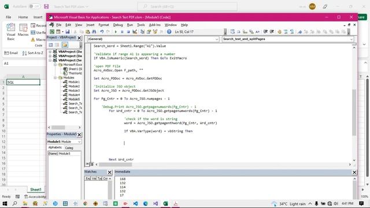
Task: Undo the last edit via toolbar arrow
Action: (x=102, y=32)
